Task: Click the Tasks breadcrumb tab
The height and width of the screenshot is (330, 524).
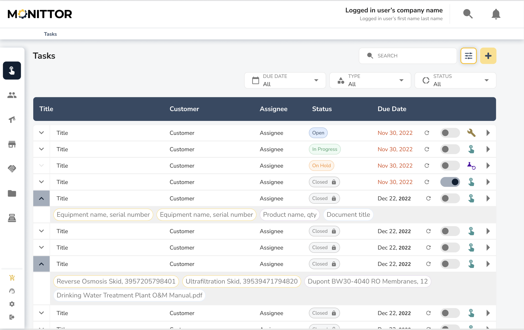Action: [x=50, y=34]
